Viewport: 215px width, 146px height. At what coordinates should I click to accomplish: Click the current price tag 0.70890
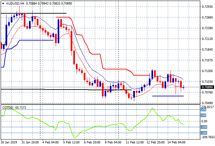(x=207, y=87)
